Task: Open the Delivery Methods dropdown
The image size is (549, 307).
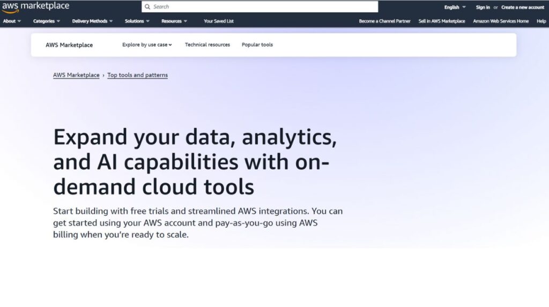Action: point(92,21)
